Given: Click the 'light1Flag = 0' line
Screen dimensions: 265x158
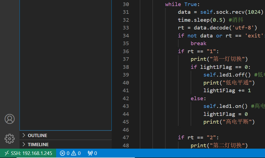Looking at the screenshot, I should (x=226, y=114).
